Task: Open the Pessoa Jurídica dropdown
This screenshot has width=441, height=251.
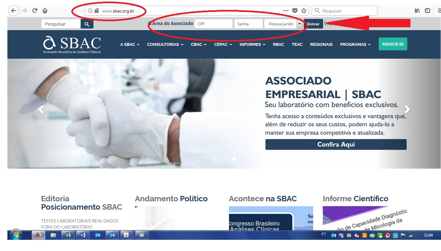Action: tap(283, 24)
